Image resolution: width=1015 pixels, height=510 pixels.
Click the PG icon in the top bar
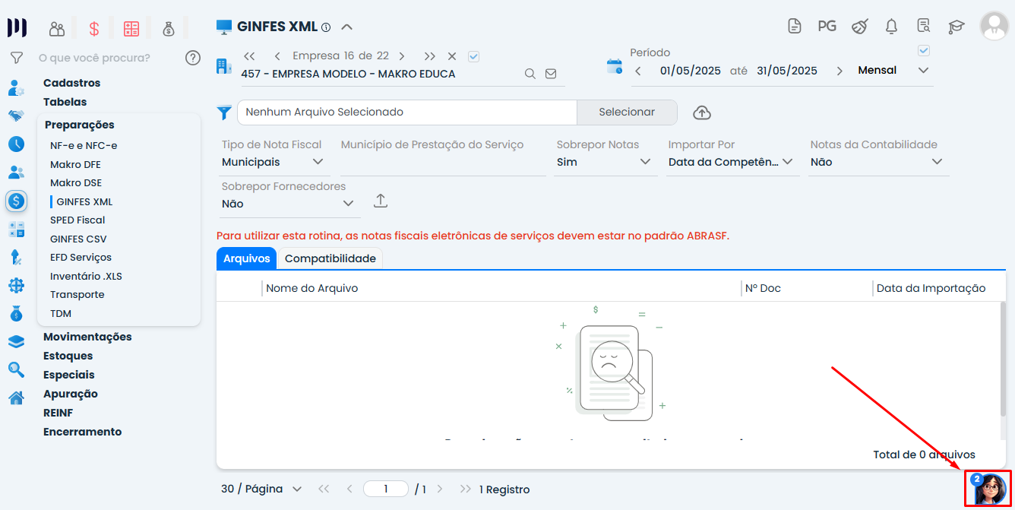point(827,25)
